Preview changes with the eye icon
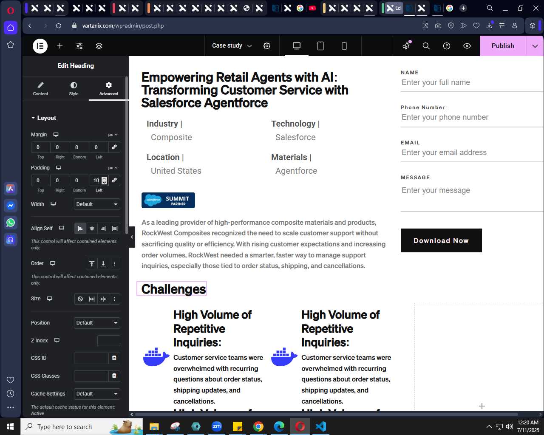 pyautogui.click(x=467, y=46)
